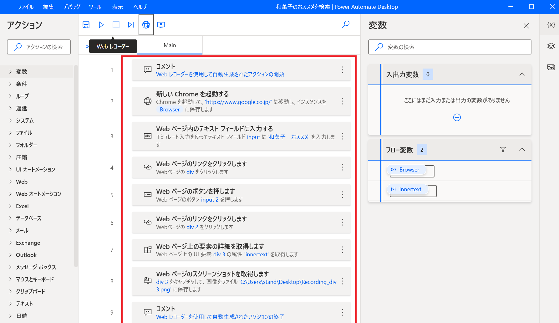The width and height of the screenshot is (559, 323).
Task: Add a new input or output variable
Action: click(457, 117)
